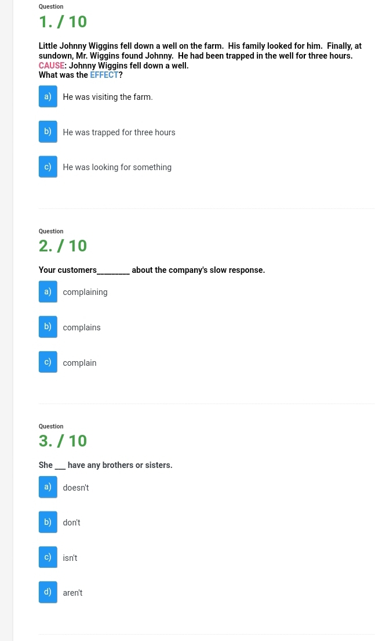This screenshot has width=375, height=641.
Task: Choose answer b) trapped for three hours
Action: 48,132
